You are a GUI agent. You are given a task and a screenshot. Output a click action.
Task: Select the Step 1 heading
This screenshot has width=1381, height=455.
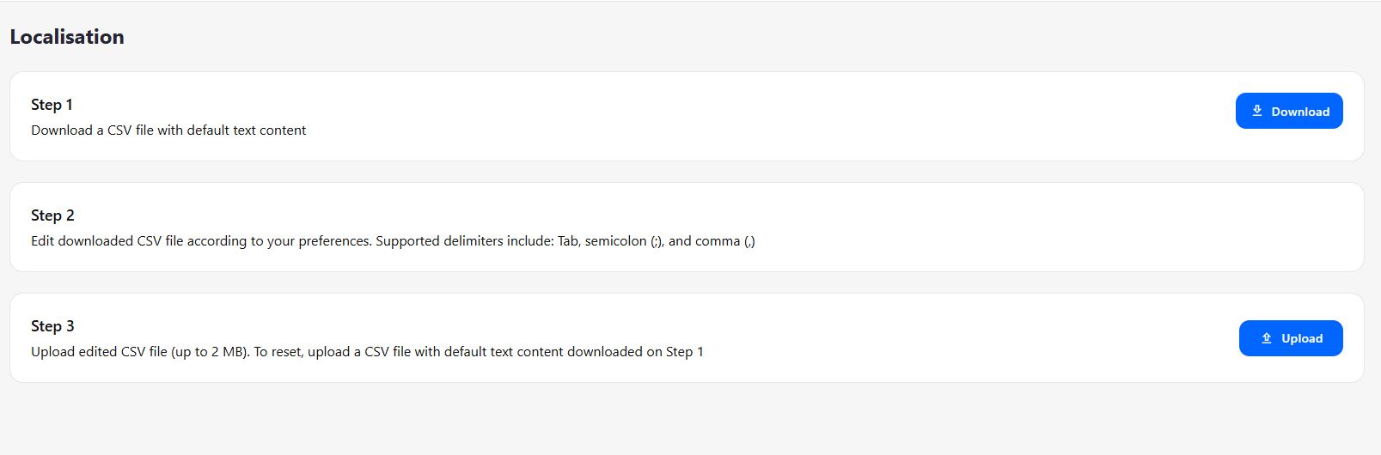[x=52, y=105]
